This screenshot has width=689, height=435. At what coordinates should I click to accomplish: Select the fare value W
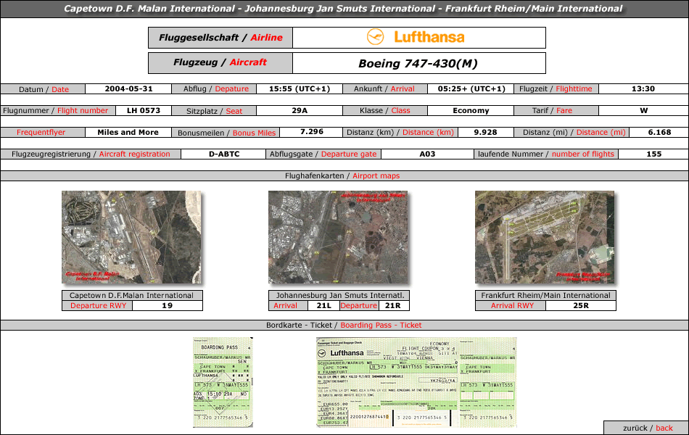tap(644, 111)
